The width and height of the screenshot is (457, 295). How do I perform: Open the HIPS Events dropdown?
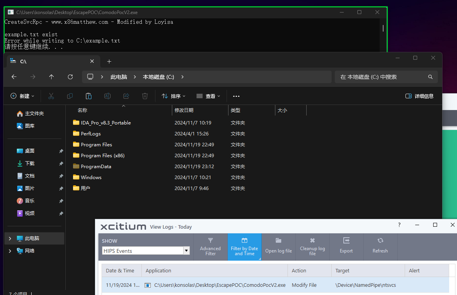(x=186, y=251)
